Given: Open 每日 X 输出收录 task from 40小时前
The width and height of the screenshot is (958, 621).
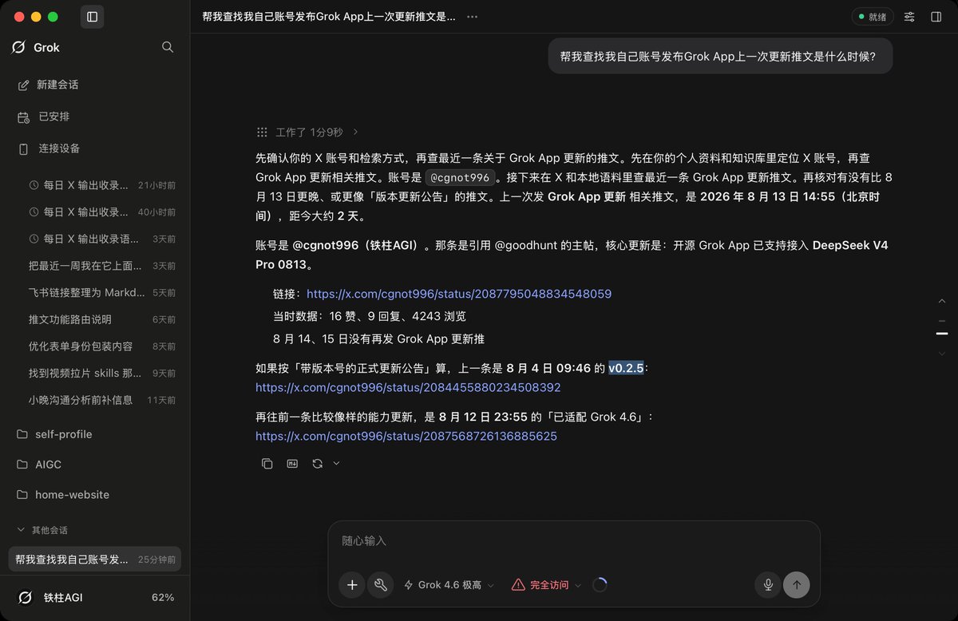Looking at the screenshot, I should 102,212.
